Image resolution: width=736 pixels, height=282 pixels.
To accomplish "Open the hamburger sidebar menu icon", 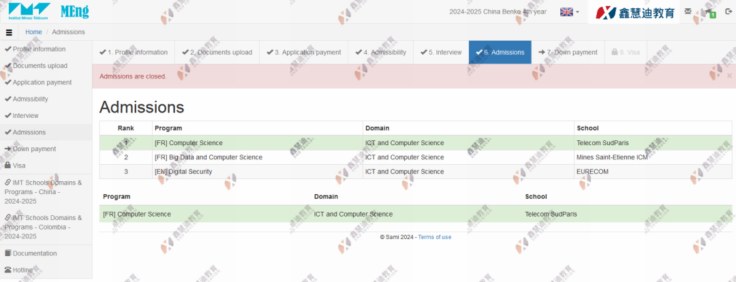I will click(x=9, y=32).
